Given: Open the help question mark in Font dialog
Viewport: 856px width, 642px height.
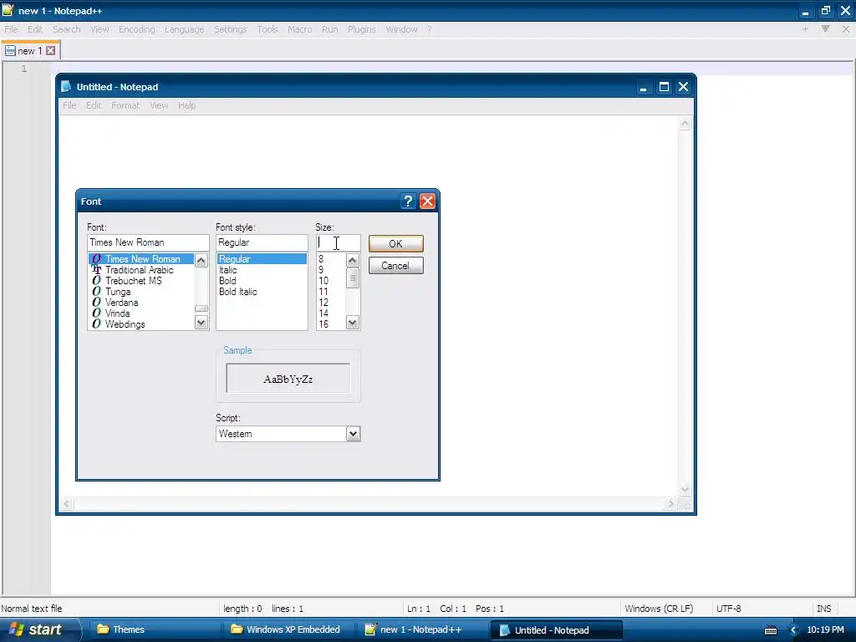Looking at the screenshot, I should point(408,201).
